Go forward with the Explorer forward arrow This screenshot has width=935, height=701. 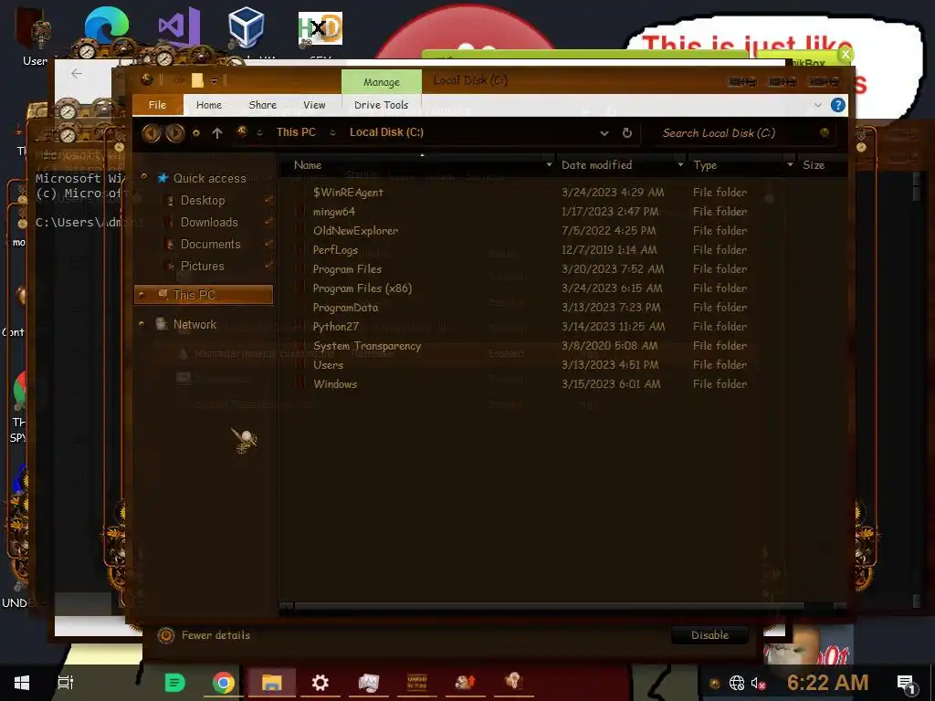pos(174,133)
